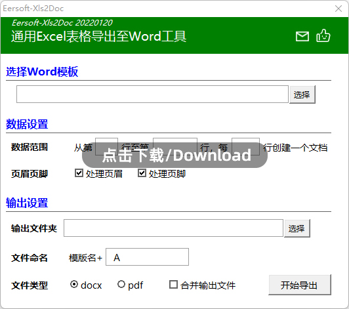
Task: Click the 数据设置 section heading
Action: click(x=27, y=124)
